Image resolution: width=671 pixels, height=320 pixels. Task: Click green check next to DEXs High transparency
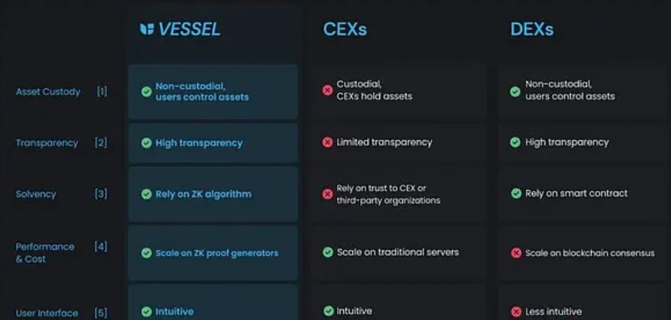515,142
